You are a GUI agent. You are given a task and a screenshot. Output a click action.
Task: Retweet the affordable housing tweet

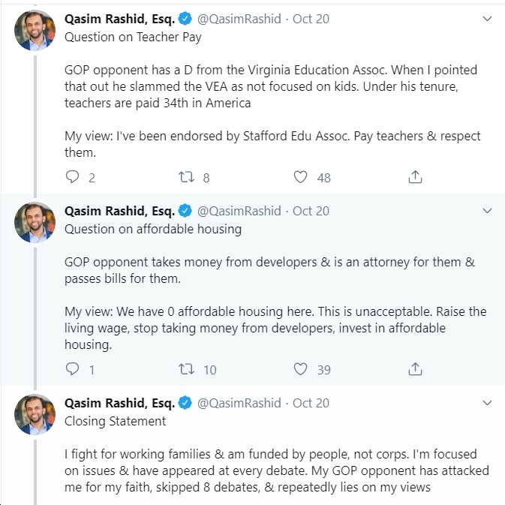coord(187,369)
